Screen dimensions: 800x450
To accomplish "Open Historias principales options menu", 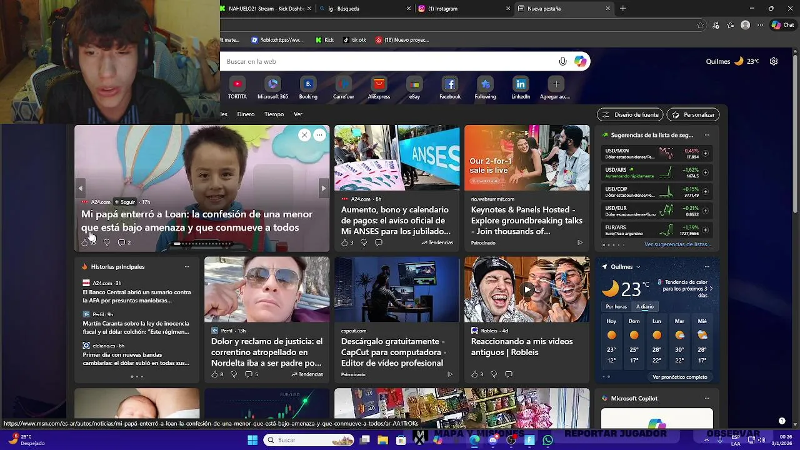I will [187, 267].
